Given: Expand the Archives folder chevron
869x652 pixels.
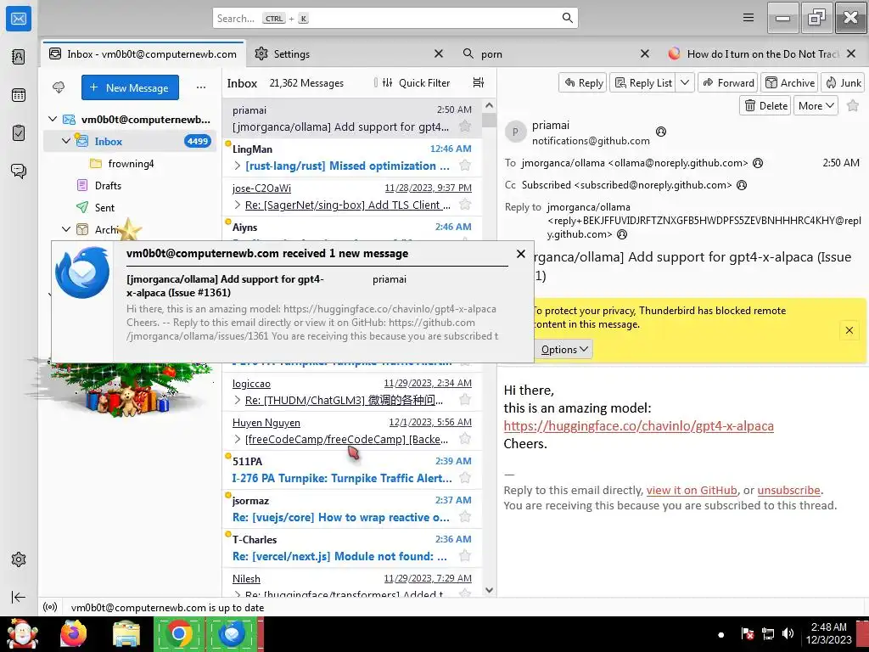Looking at the screenshot, I should pos(66,229).
